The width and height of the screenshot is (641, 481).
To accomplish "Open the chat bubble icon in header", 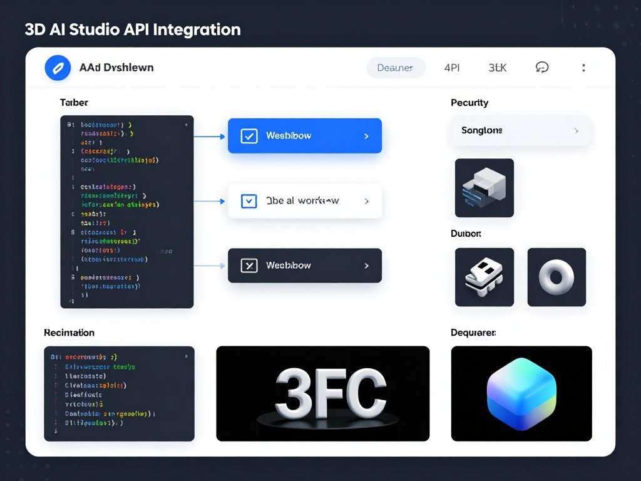I will (x=542, y=68).
